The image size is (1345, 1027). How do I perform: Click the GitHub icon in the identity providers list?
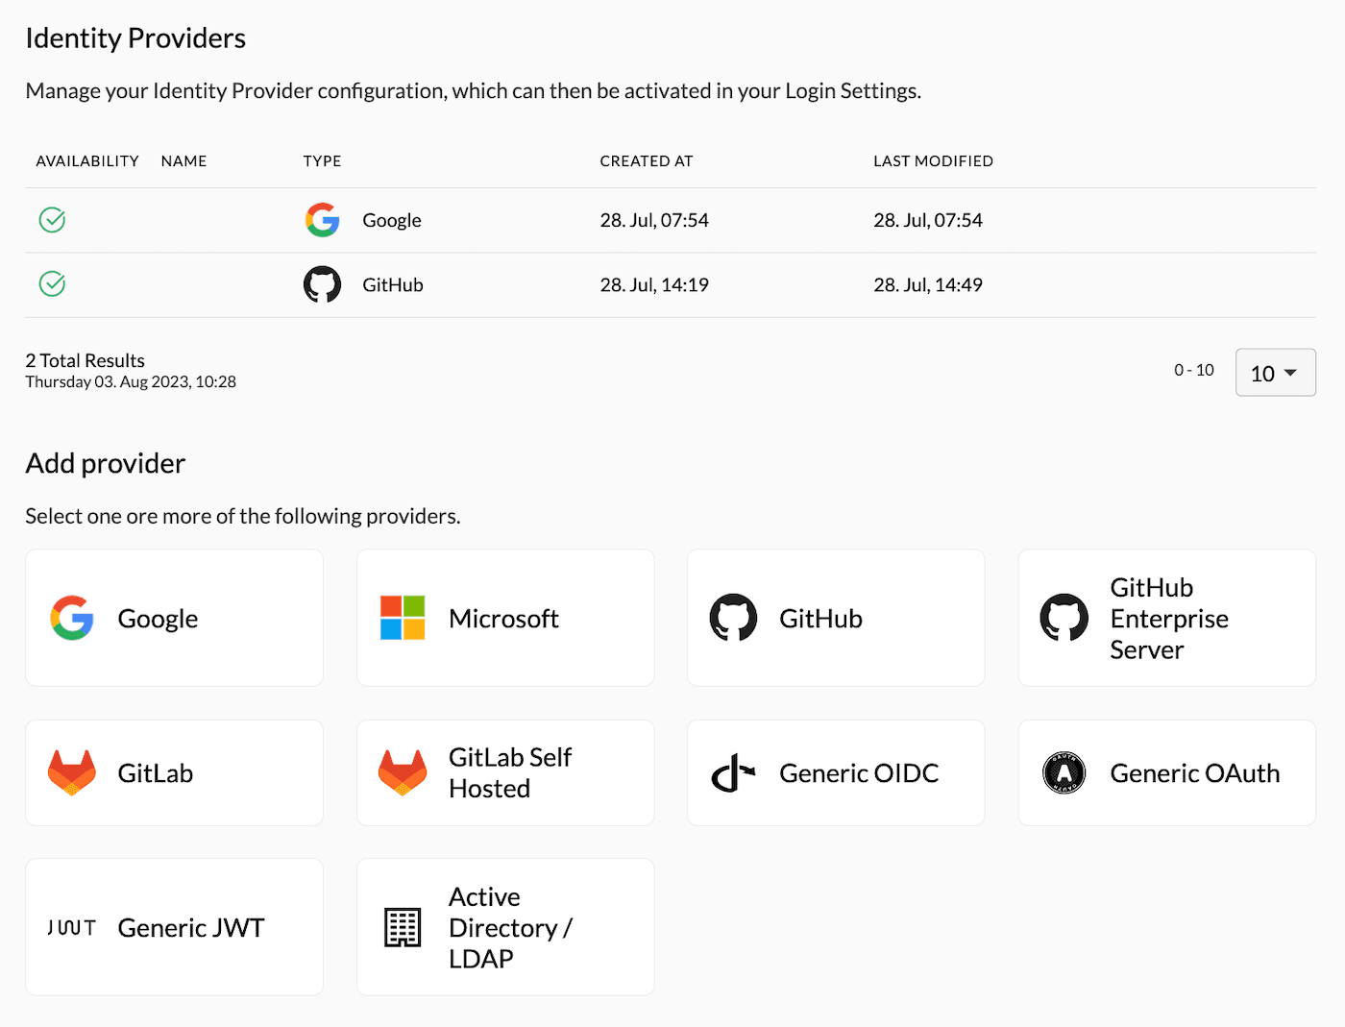point(323,284)
